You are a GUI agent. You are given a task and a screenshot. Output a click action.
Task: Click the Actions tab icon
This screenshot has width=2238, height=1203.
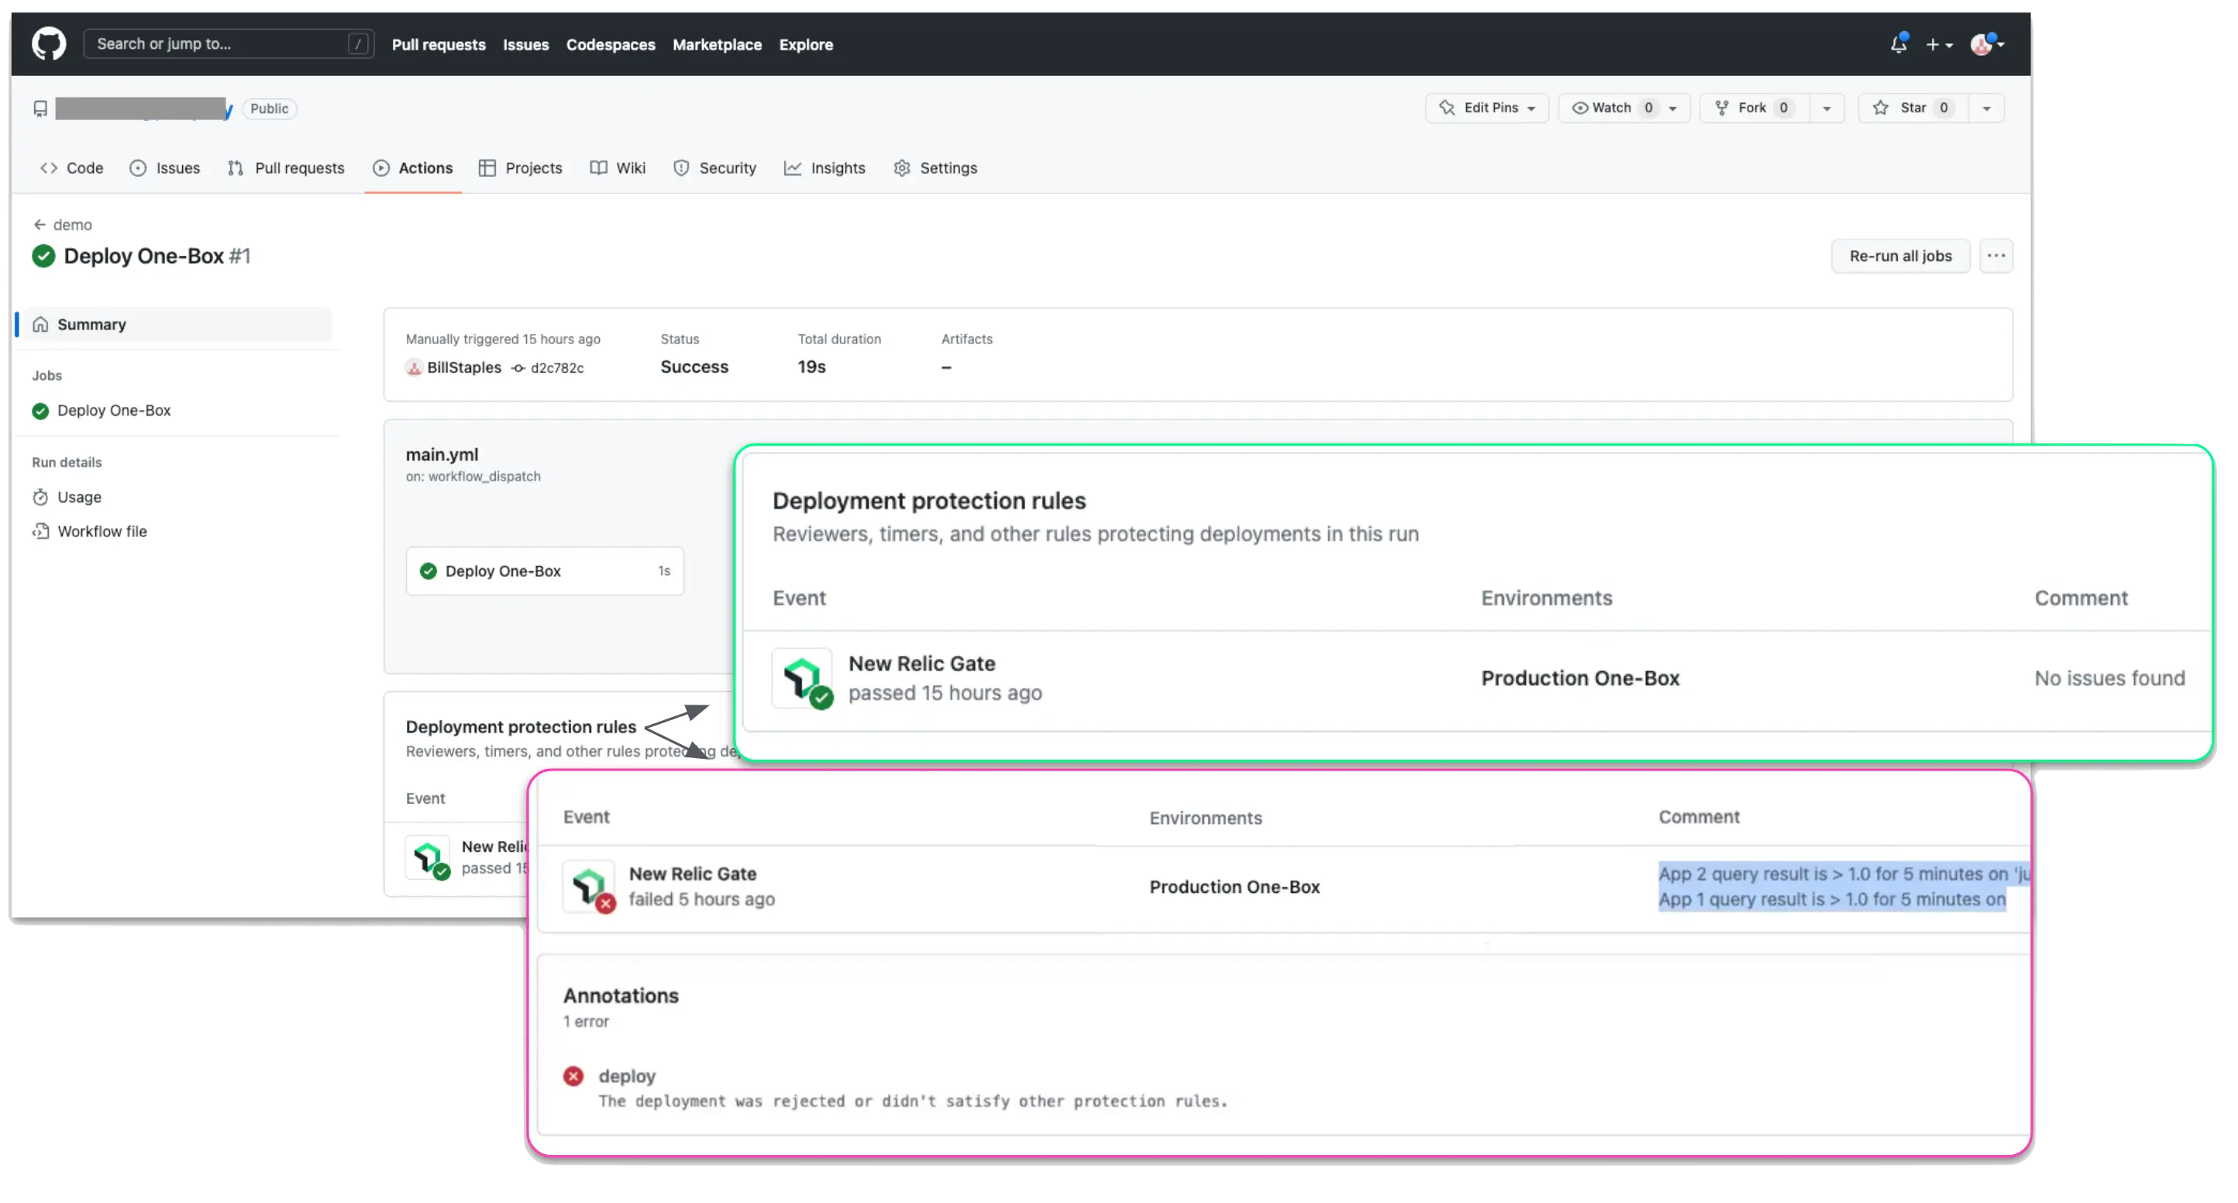tap(382, 167)
